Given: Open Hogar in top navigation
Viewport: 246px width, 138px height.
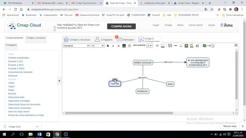Looking at the screenshot, I should [x=156, y=25].
